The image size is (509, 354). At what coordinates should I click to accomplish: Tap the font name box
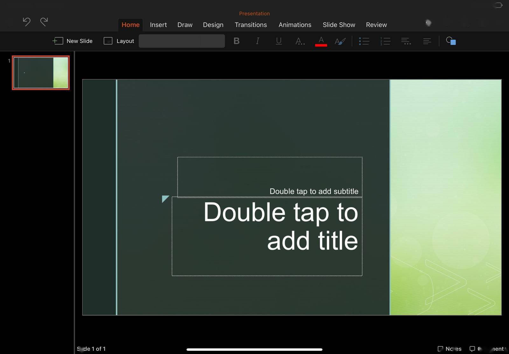click(170, 41)
